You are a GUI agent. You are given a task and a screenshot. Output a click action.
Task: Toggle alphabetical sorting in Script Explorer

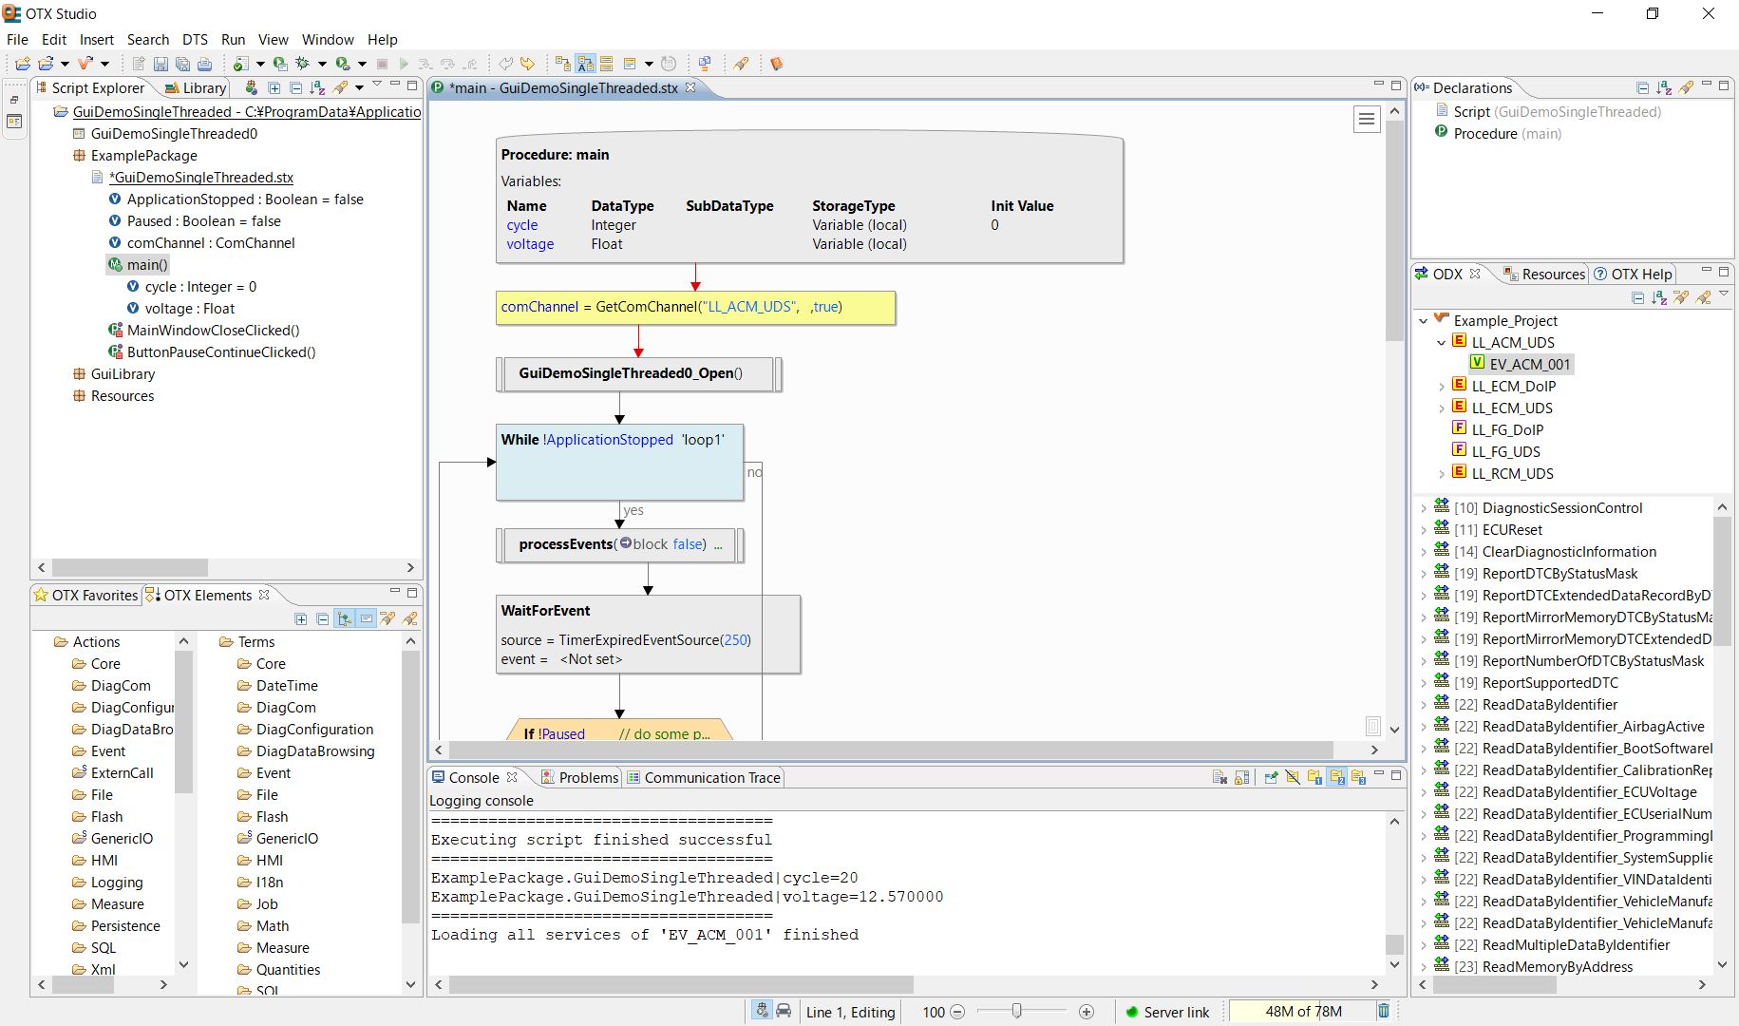317,87
